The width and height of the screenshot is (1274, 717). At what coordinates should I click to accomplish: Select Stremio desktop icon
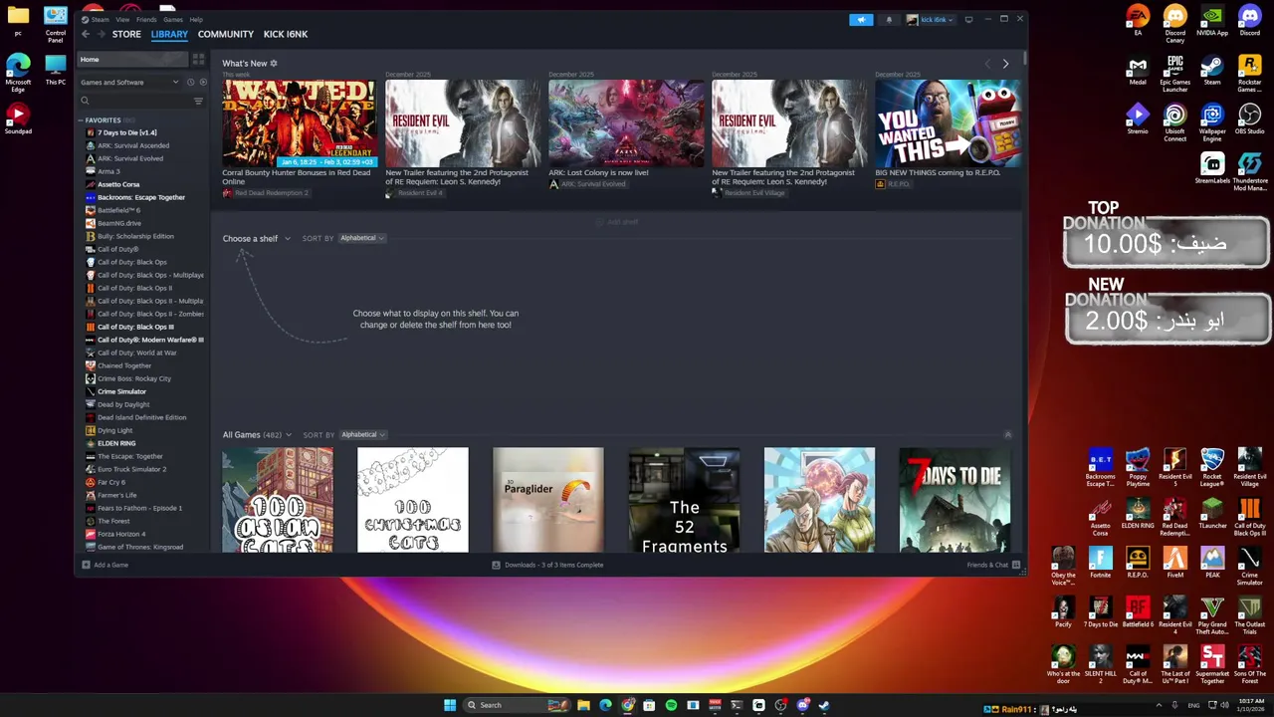1138,119
